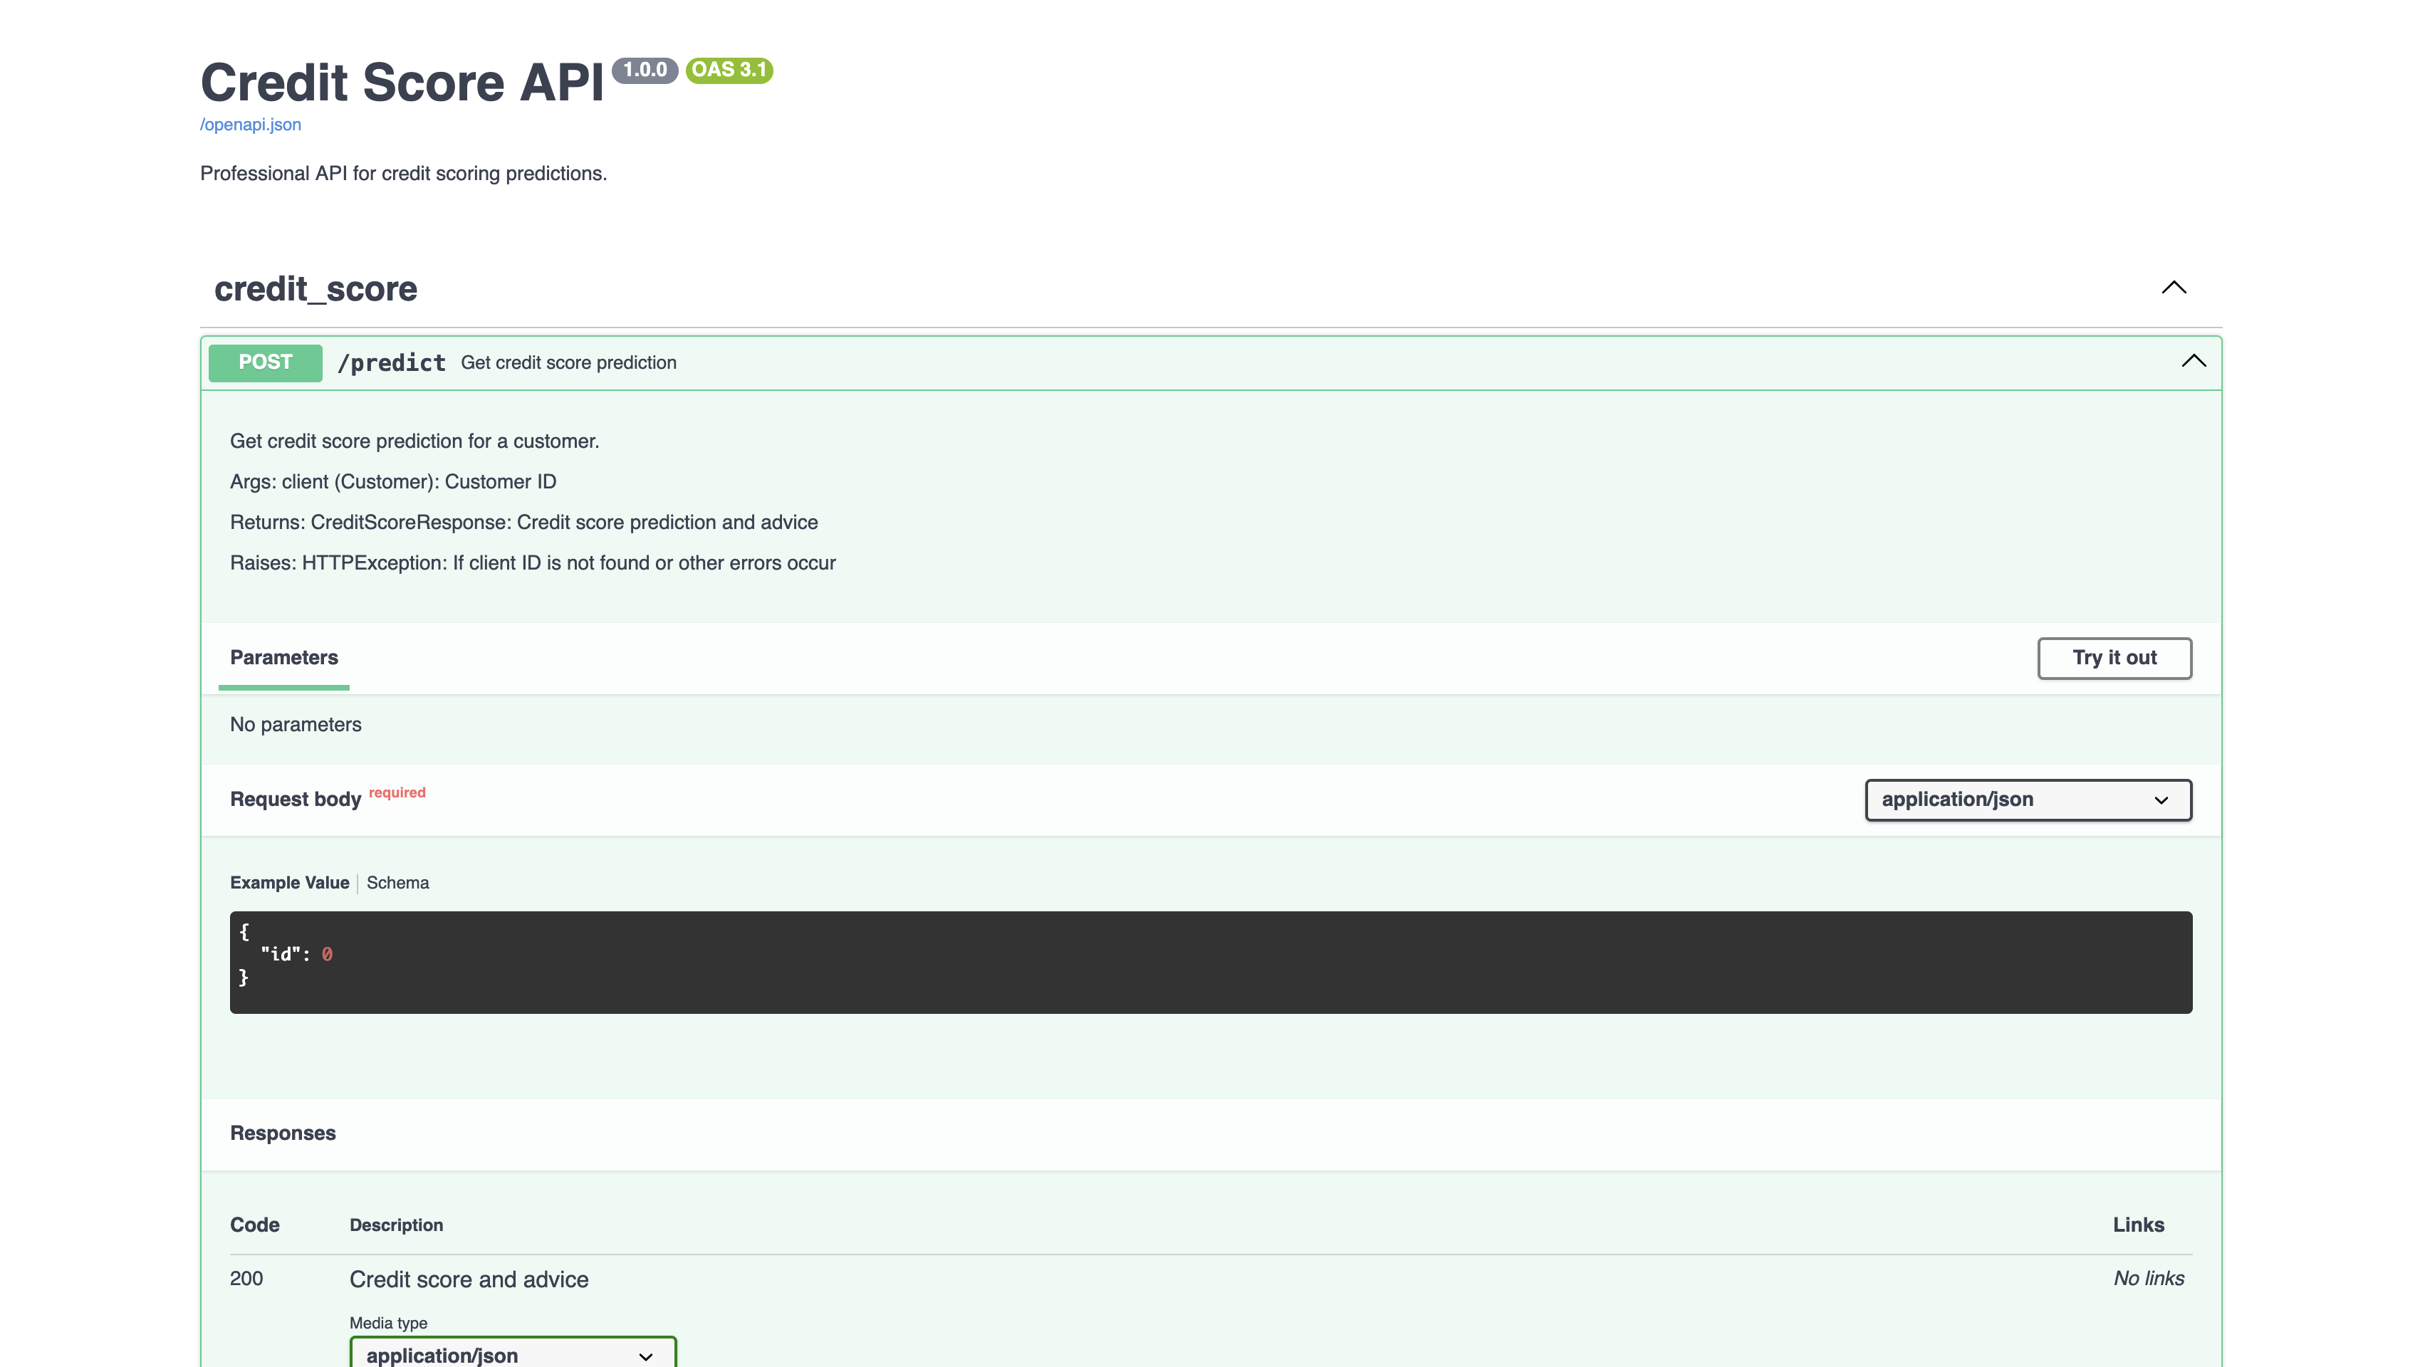The width and height of the screenshot is (2430, 1367).
Task: Click the /predict endpoint path
Action: [392, 363]
